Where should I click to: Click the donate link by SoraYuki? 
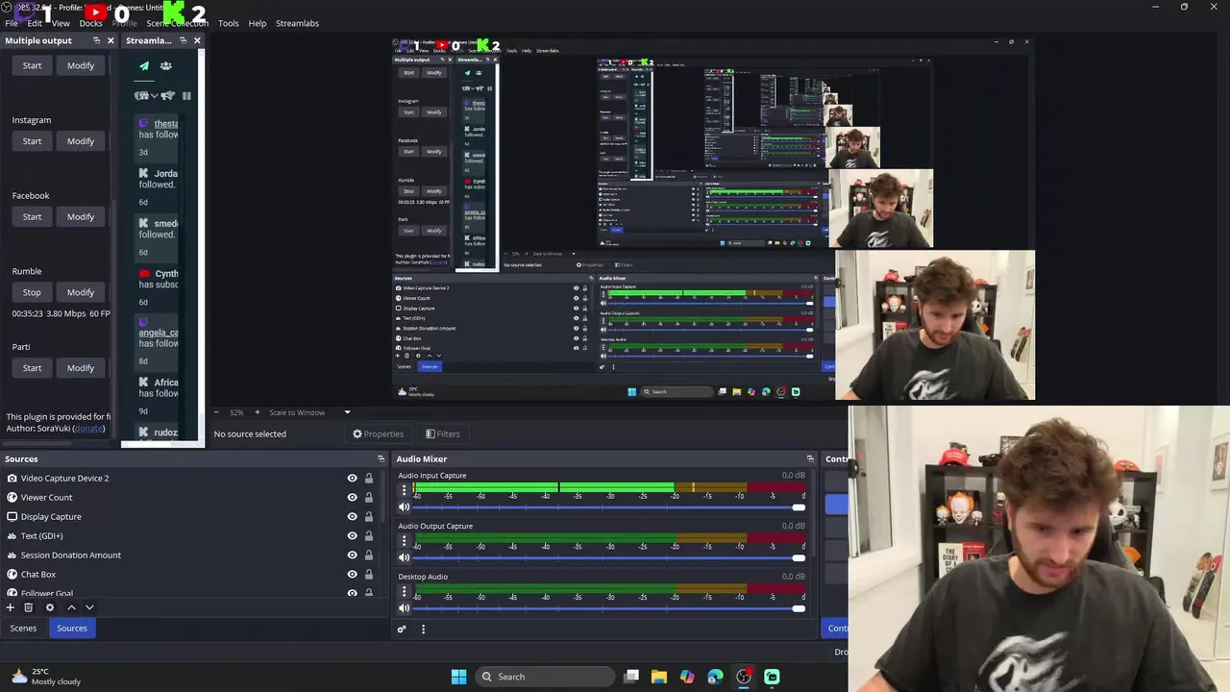(88, 428)
